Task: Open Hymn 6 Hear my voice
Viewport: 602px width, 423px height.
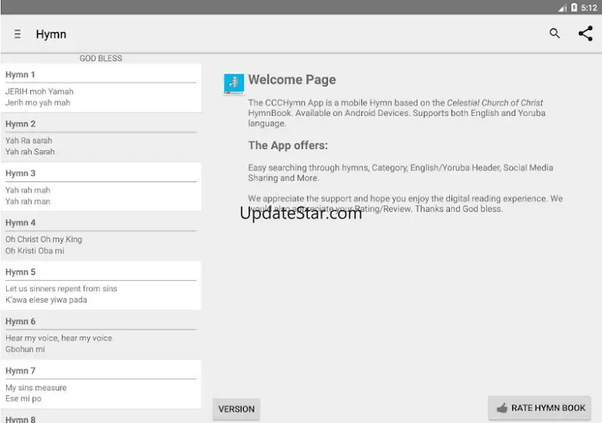Action: click(x=101, y=335)
